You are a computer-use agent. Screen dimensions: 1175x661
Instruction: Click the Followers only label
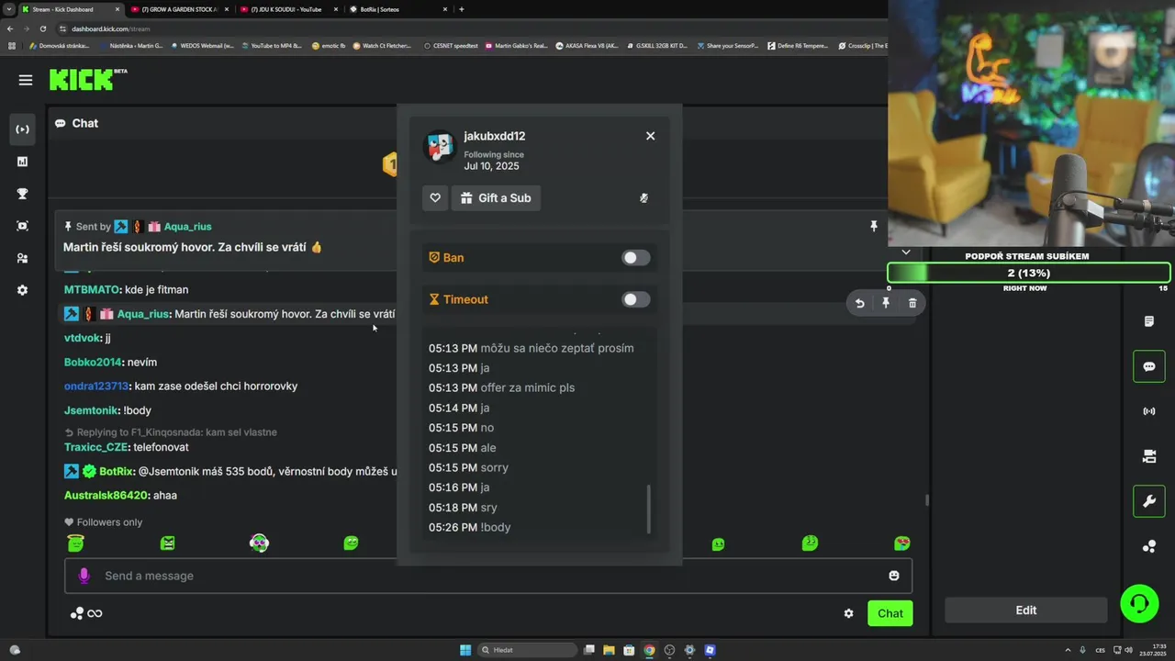point(104,522)
